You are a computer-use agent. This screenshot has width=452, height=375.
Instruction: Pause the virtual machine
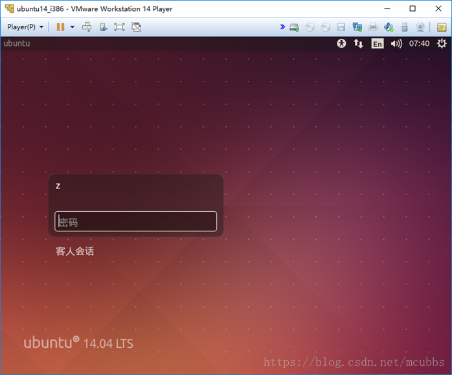tap(60, 27)
